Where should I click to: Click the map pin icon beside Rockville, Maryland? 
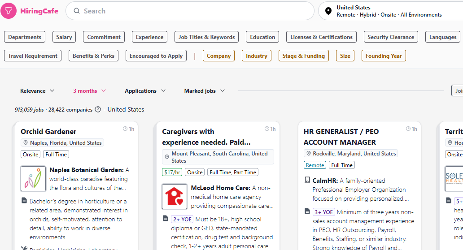click(x=309, y=154)
